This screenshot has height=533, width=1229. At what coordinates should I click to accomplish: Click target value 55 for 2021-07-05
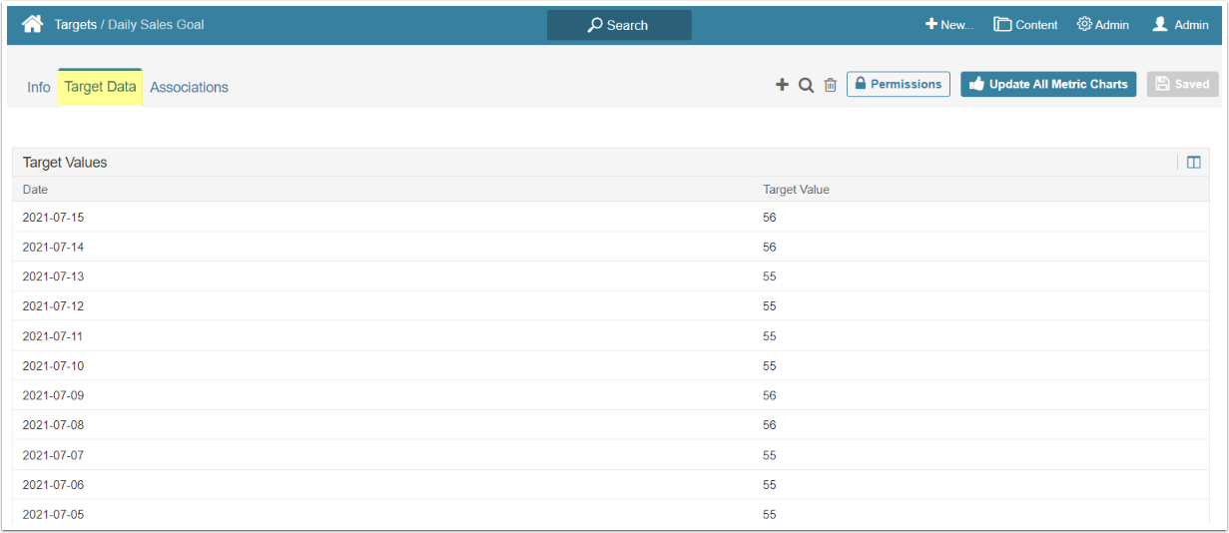(x=770, y=515)
